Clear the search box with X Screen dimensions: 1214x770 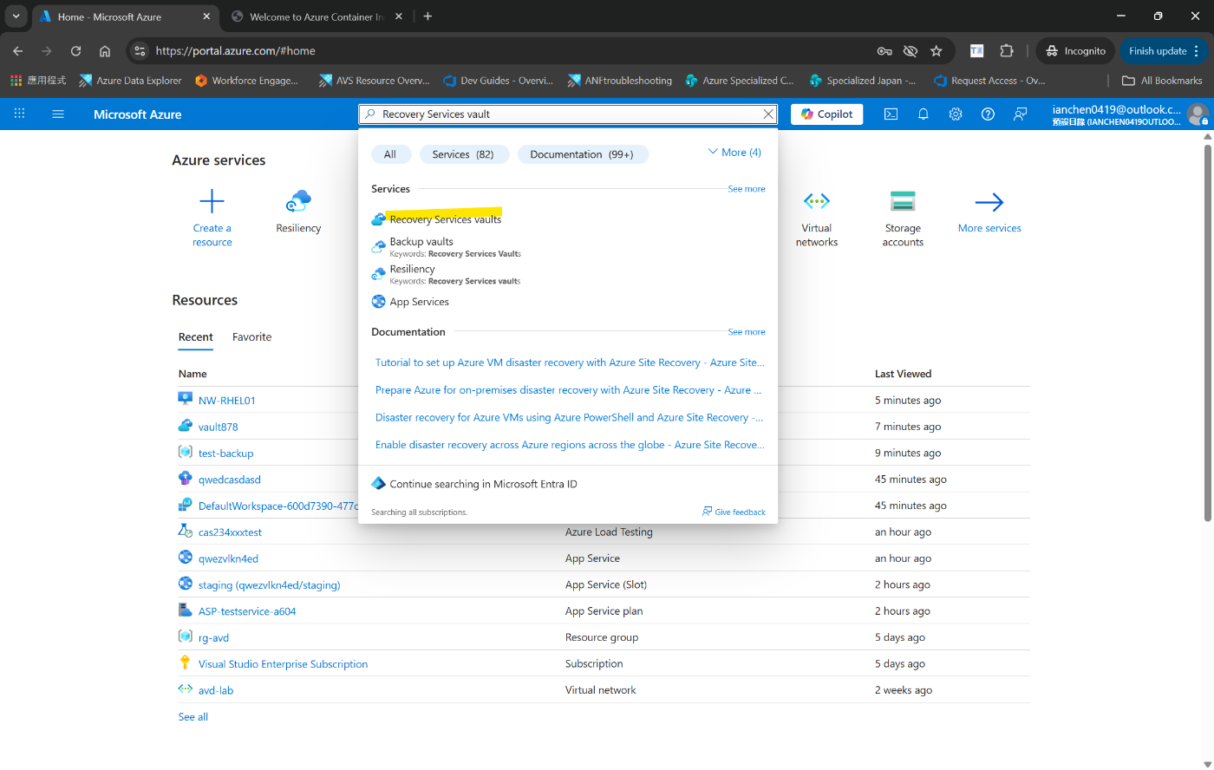[768, 114]
